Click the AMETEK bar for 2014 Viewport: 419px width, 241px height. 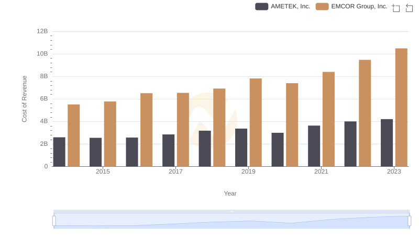click(59, 152)
